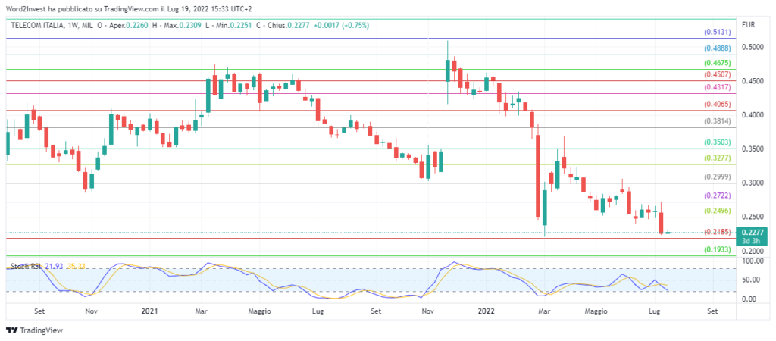This screenshot has height=341, width=776.
Task: Select the current price tag 0.2277
Action: pyautogui.click(x=752, y=233)
